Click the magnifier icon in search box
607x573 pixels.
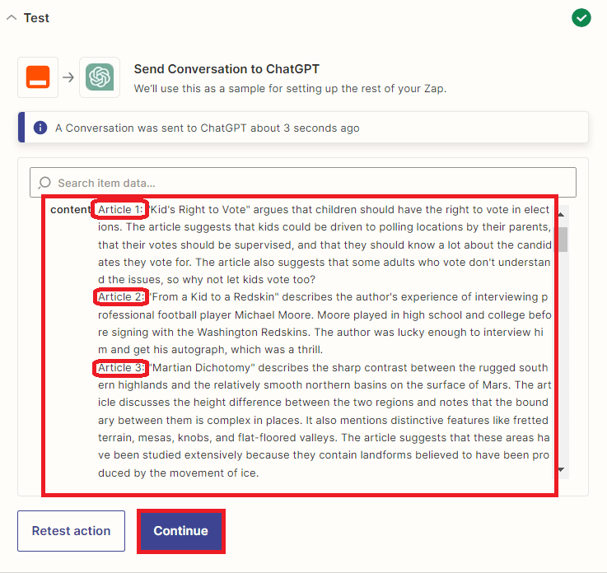[44, 183]
